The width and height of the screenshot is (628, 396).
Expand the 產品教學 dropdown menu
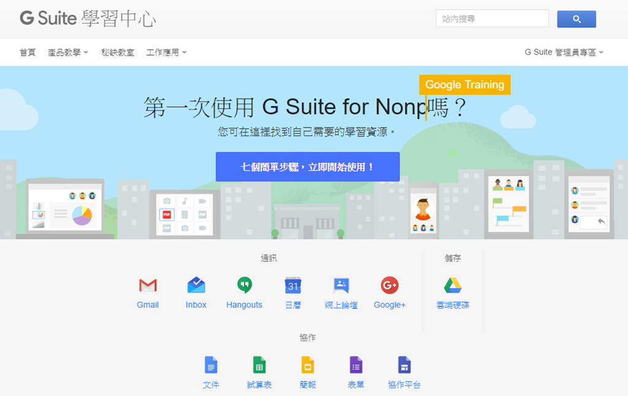[x=67, y=53]
